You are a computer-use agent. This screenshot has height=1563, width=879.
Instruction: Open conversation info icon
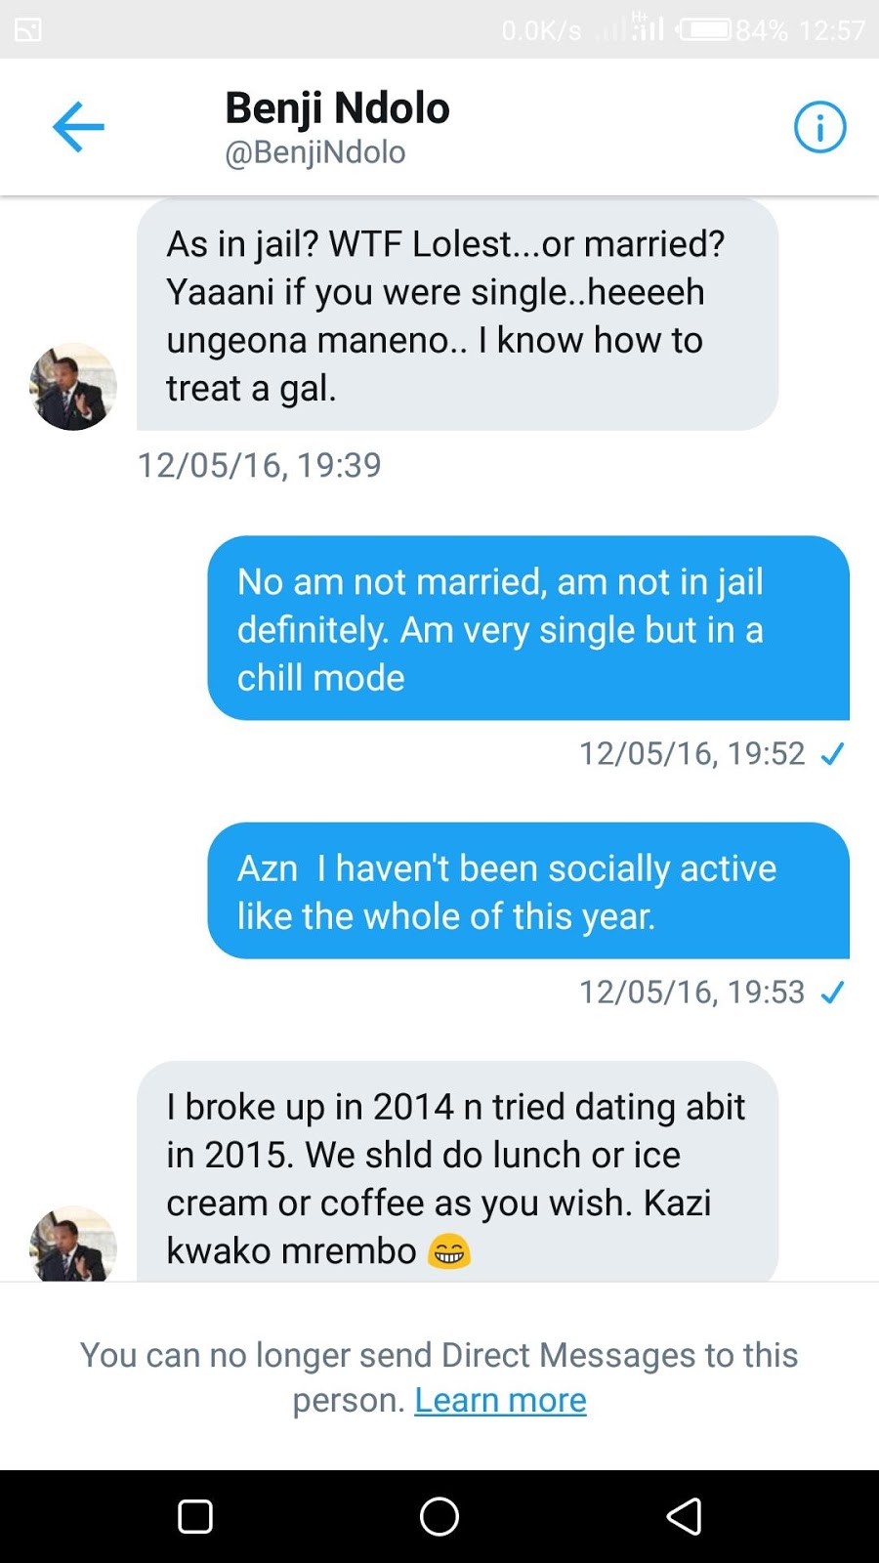point(819,127)
